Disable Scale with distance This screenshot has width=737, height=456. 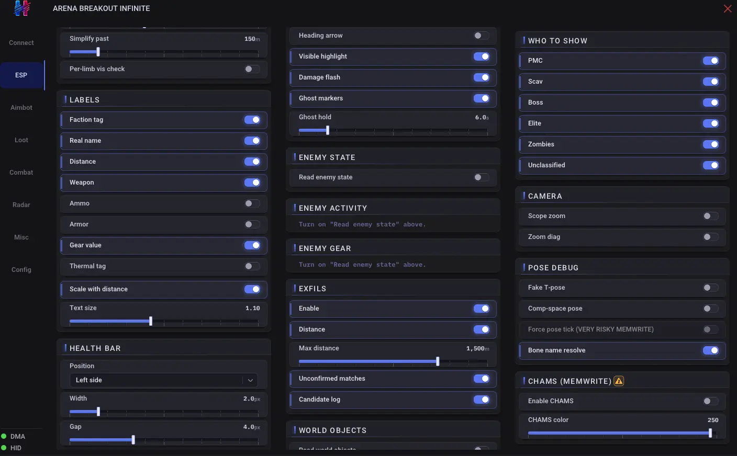coord(252,289)
